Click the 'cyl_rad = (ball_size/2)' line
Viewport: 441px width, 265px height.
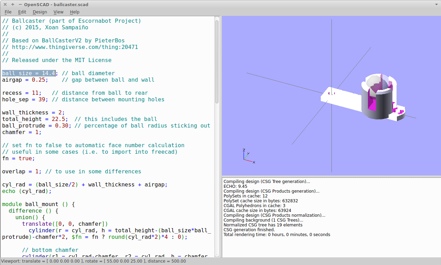[85, 184]
